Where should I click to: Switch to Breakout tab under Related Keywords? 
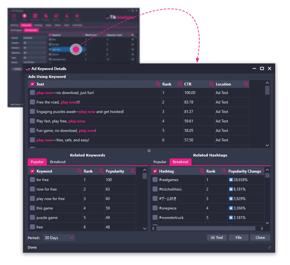[58, 162]
